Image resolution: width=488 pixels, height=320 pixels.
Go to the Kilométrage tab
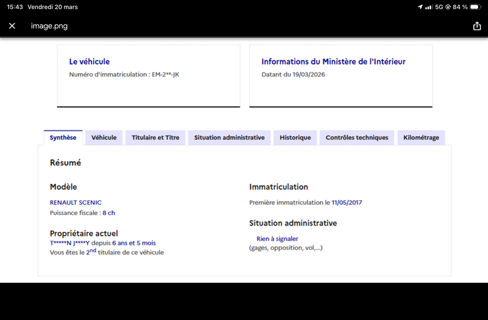click(421, 138)
